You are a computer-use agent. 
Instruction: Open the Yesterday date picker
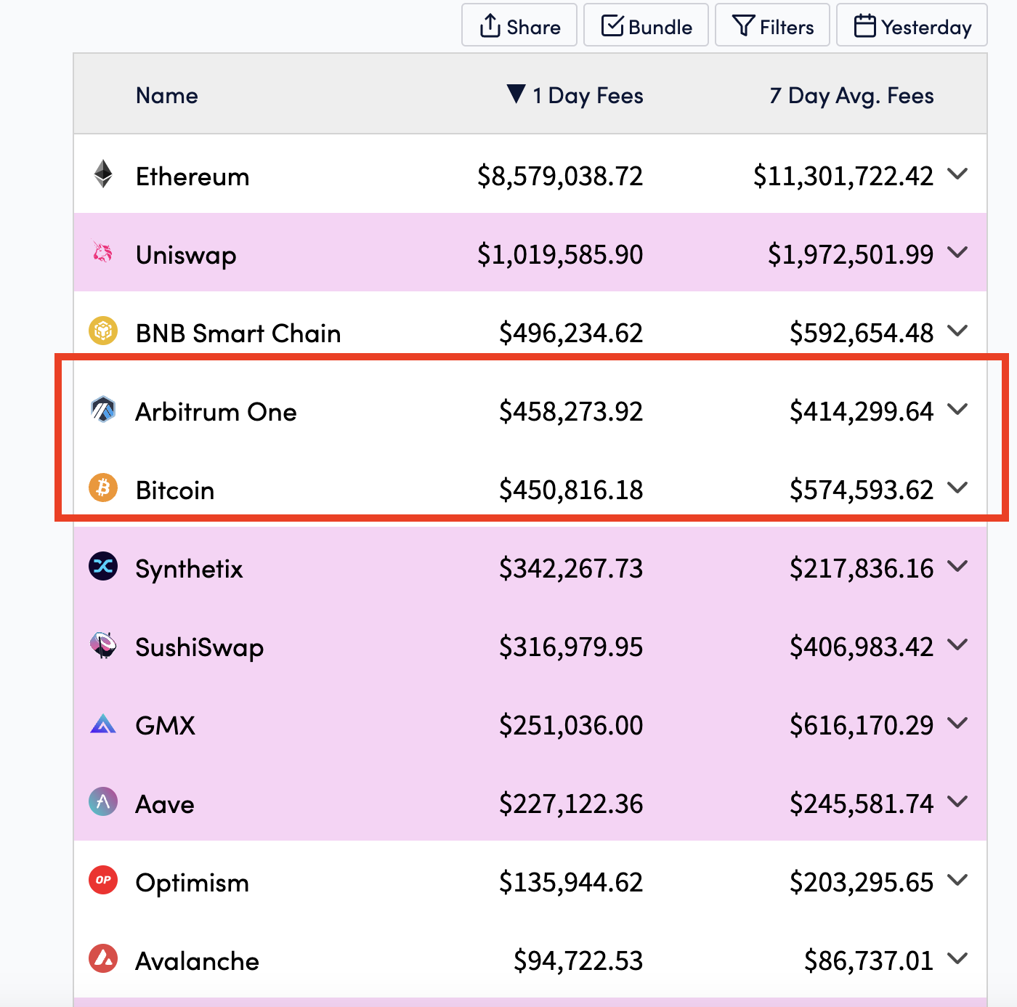[x=912, y=25]
